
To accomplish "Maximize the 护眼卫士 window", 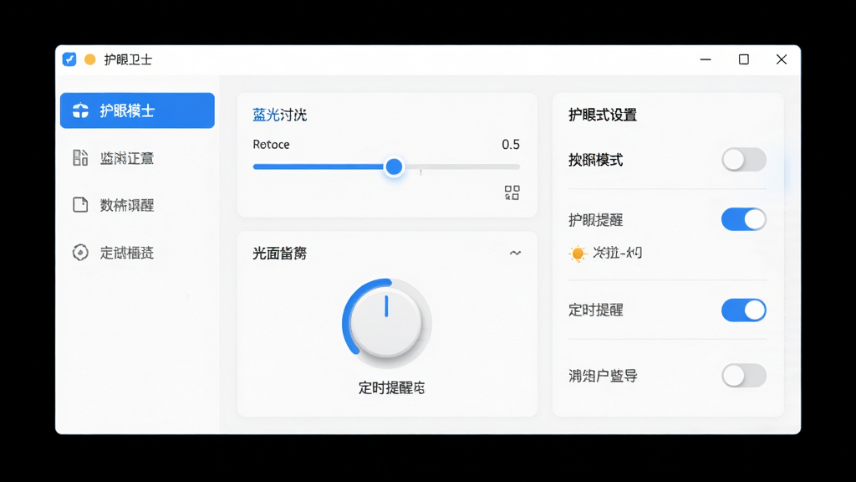I will [743, 59].
